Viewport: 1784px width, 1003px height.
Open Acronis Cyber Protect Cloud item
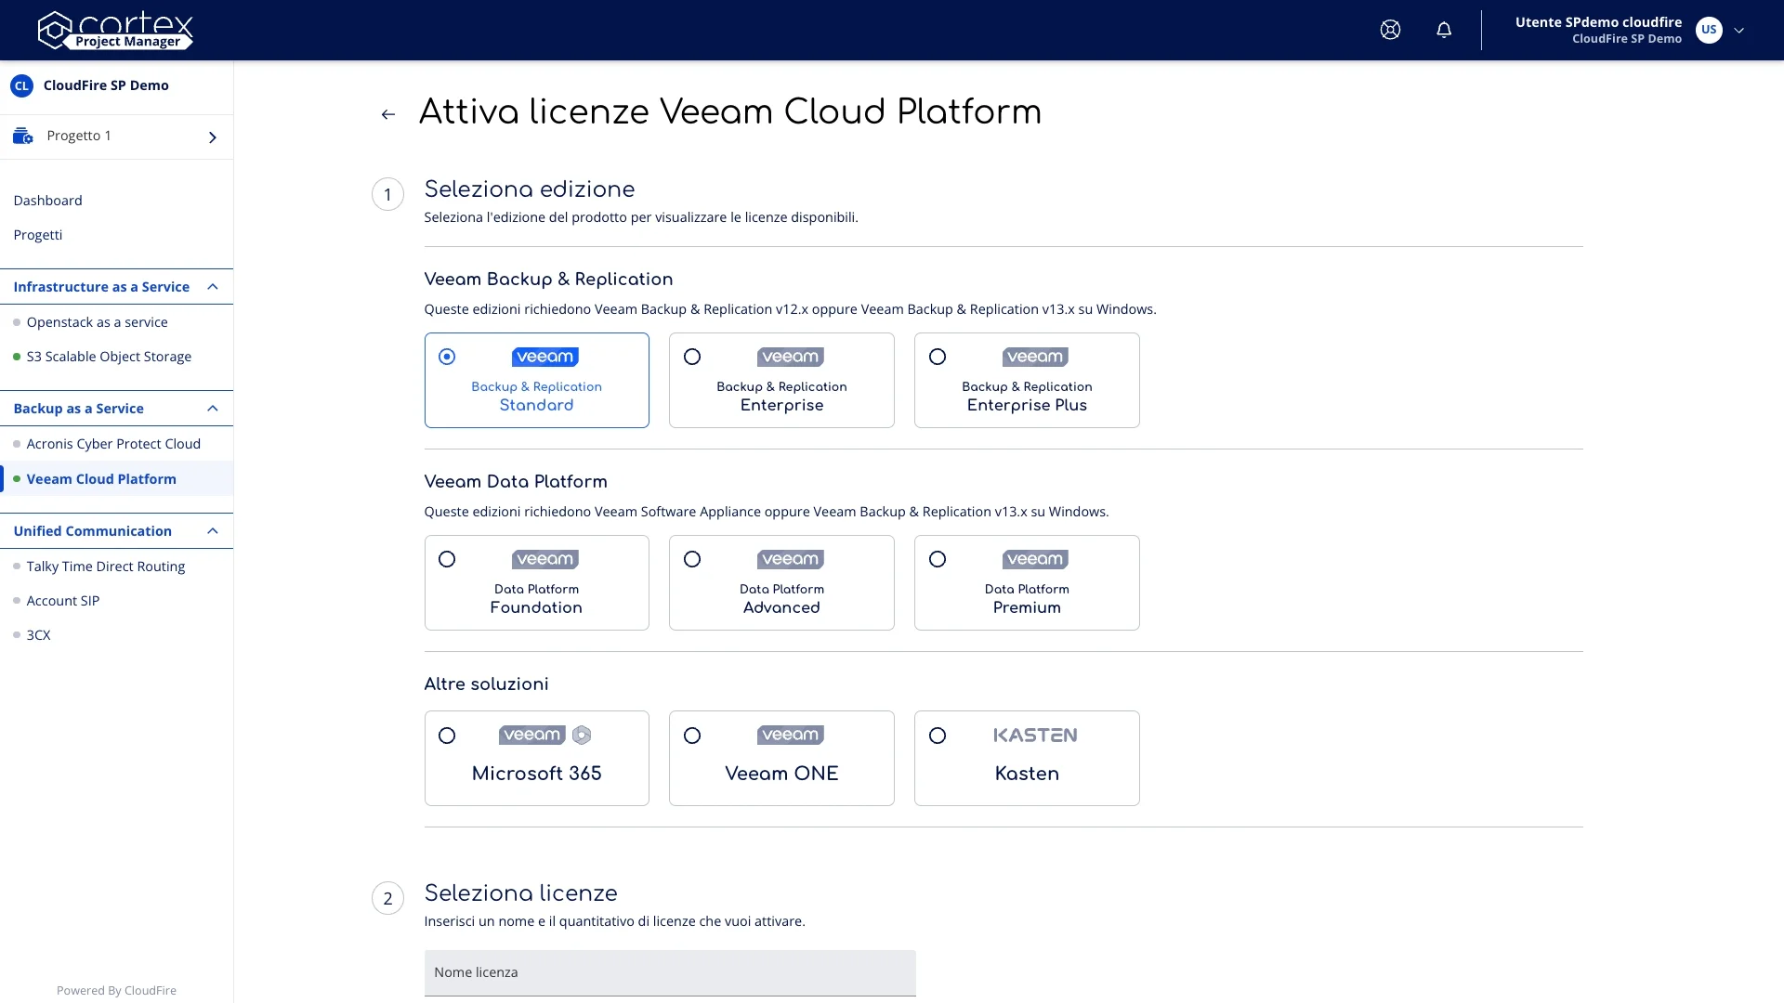113,444
